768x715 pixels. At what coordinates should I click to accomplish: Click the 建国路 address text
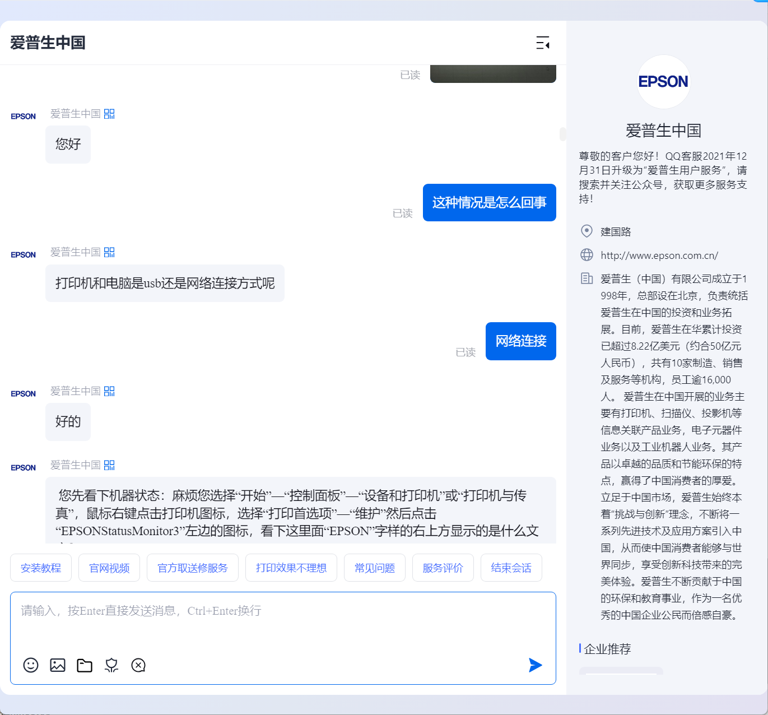click(616, 231)
